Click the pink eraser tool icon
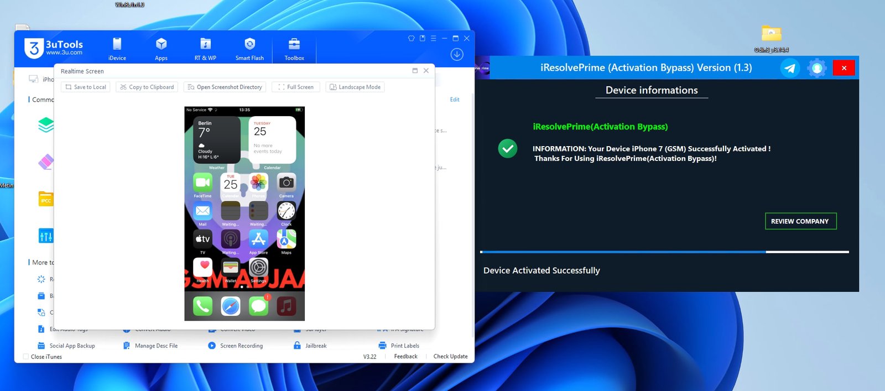Screen dimensions: 885x391 pos(46,162)
